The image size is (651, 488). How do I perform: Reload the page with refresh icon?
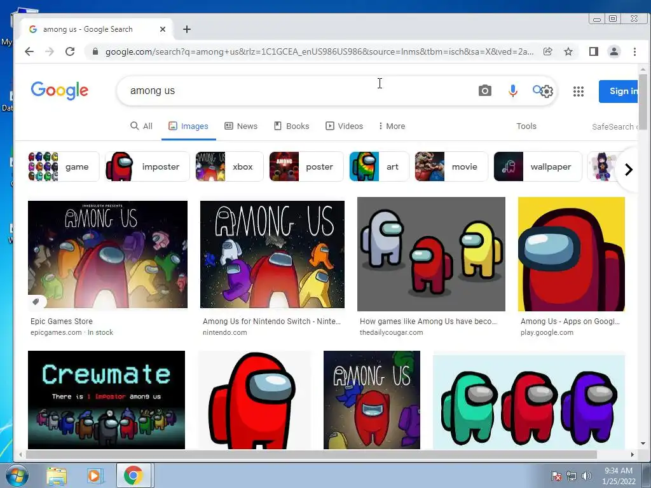pyautogui.click(x=70, y=51)
